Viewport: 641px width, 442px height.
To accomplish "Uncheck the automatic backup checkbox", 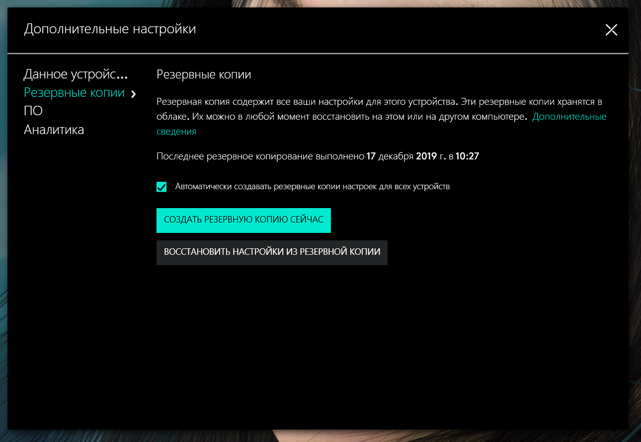I will pyautogui.click(x=161, y=187).
